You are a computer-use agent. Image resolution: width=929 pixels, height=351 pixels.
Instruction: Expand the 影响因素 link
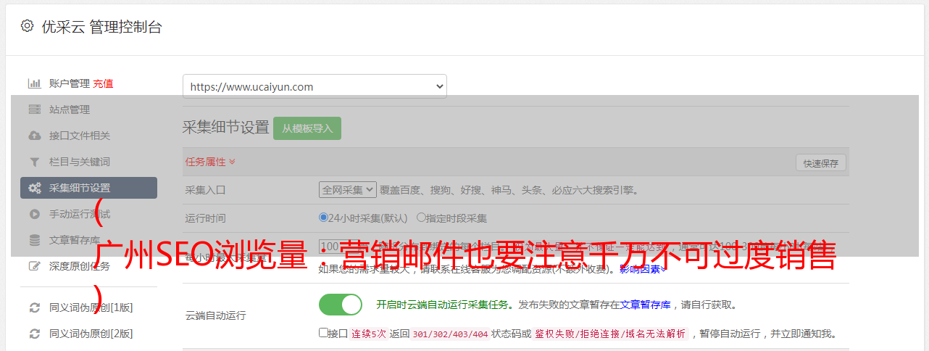point(643,269)
